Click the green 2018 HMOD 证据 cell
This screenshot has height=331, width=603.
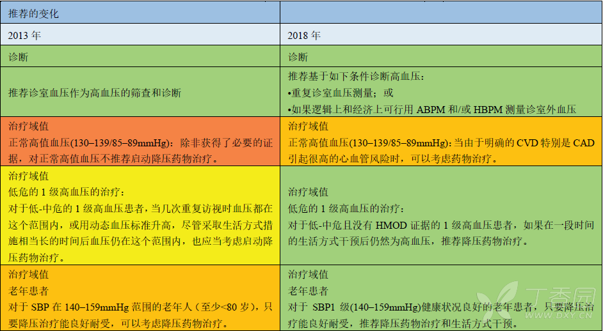[x=440, y=215]
